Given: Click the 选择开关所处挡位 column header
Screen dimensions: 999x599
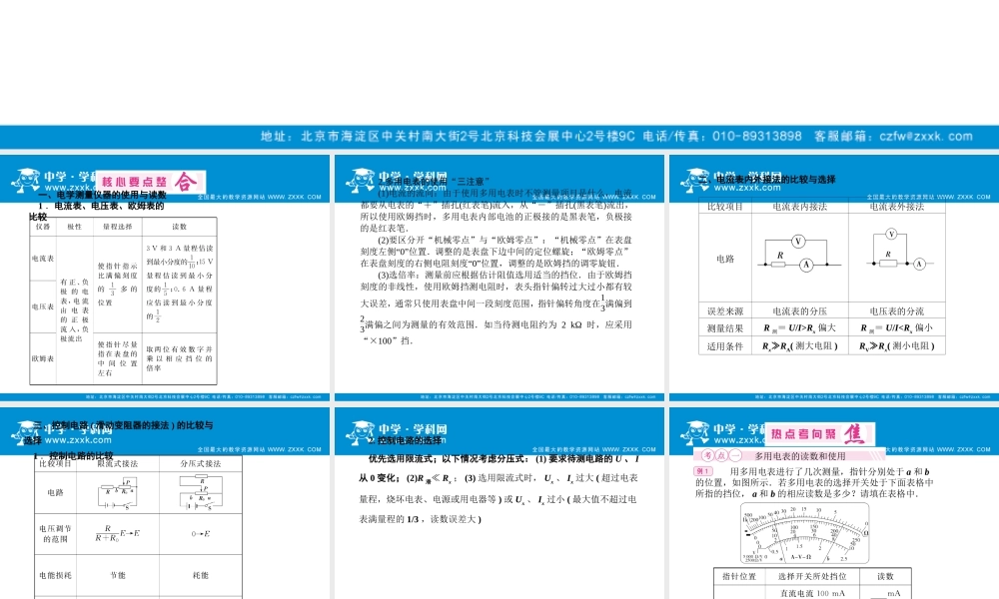Looking at the screenshot, I should 812,576.
